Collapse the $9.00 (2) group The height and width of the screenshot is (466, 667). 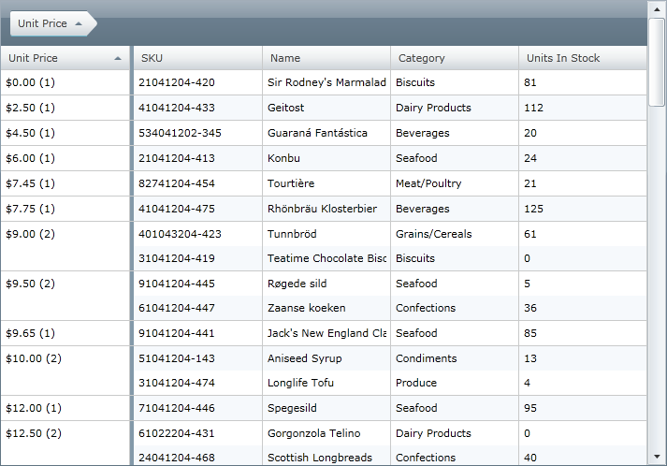31,234
